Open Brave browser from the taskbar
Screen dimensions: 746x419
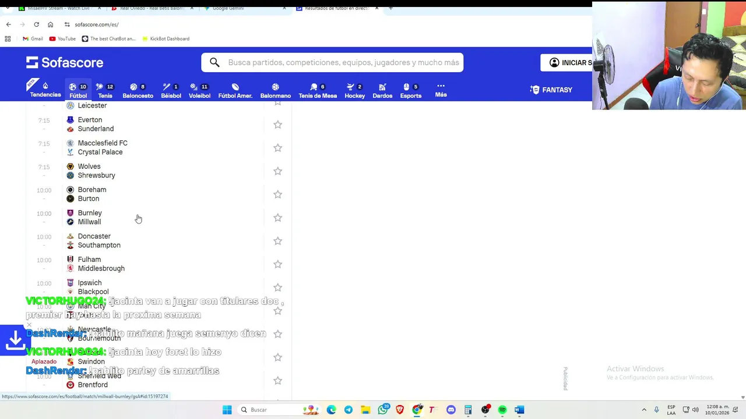point(400,410)
